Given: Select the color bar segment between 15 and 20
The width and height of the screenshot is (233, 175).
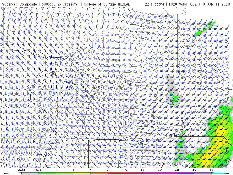Looking at the screenshot, I should click(151, 174).
